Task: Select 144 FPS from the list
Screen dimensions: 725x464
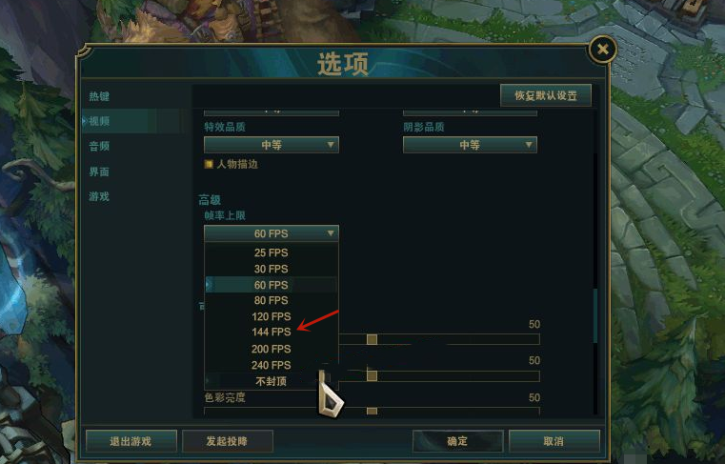Action: pyautogui.click(x=272, y=333)
